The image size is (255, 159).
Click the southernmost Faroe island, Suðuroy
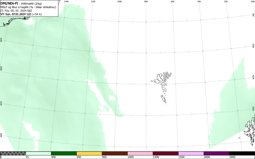coord(164,99)
